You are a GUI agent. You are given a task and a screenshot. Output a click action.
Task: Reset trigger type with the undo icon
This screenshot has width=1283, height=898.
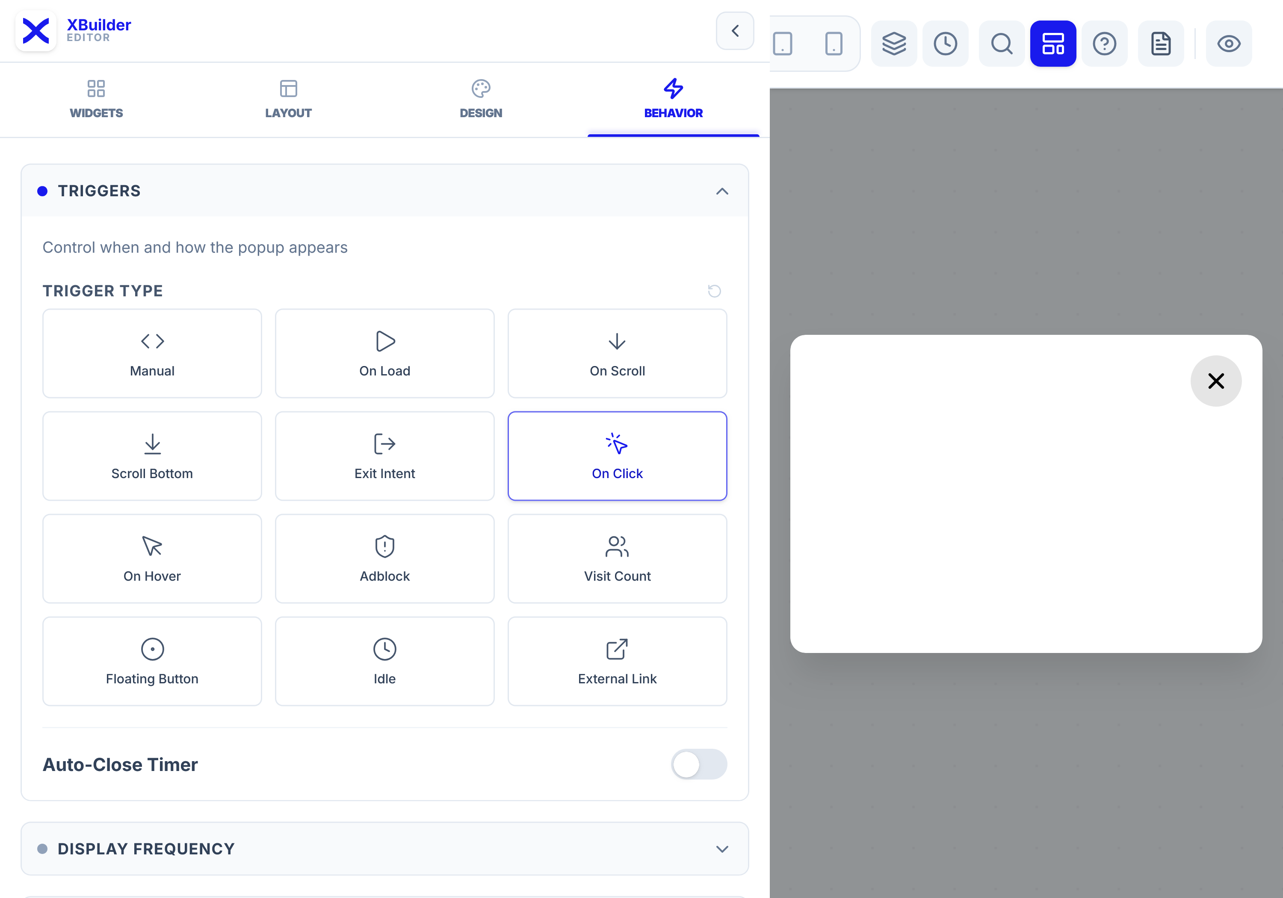pyautogui.click(x=714, y=291)
